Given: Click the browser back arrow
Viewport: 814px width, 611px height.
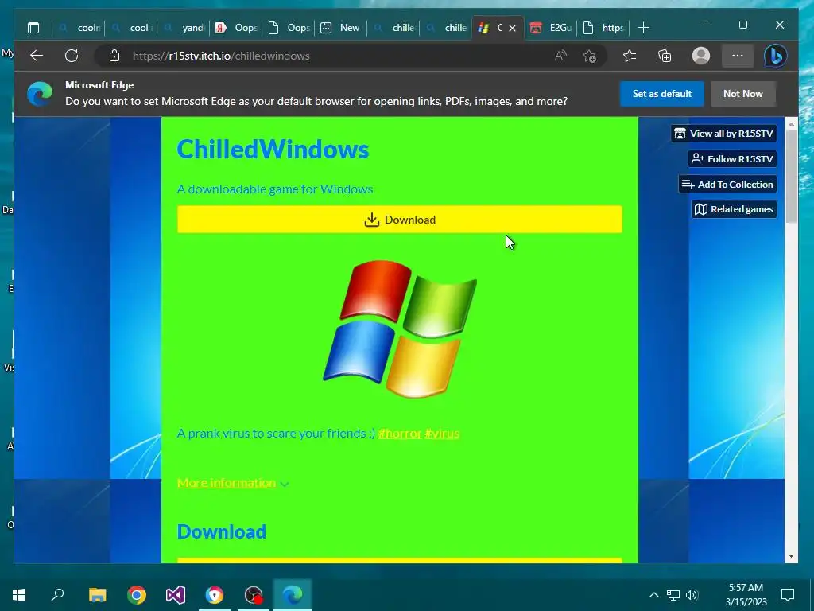Looking at the screenshot, I should tap(37, 56).
